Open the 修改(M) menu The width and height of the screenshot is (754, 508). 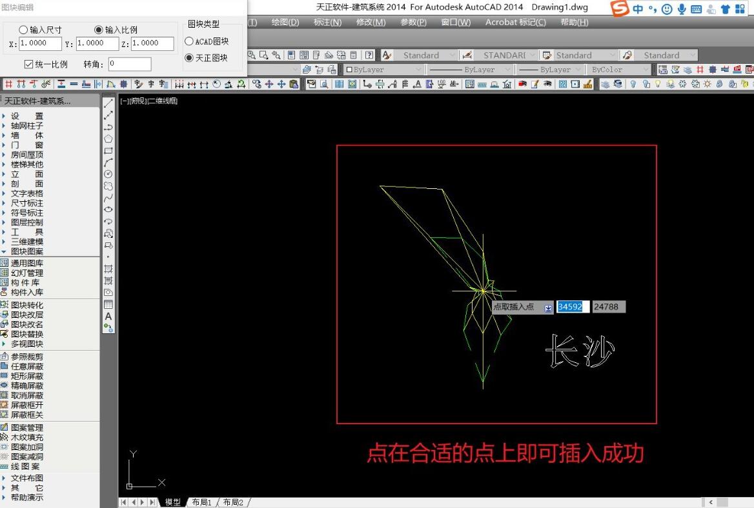coord(371,22)
